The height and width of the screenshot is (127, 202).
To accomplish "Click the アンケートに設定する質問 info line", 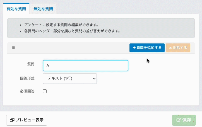I will (61, 25).
